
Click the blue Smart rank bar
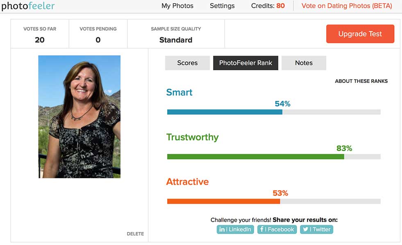[225, 112]
